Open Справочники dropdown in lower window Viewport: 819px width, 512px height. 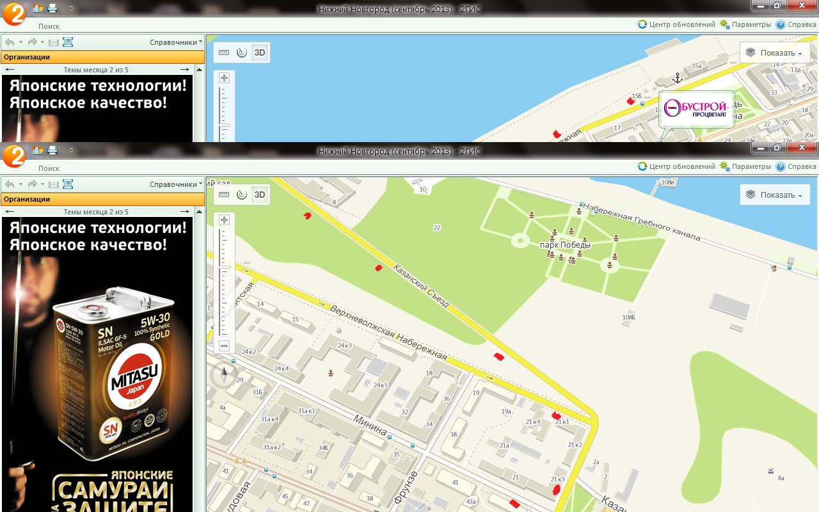pyautogui.click(x=176, y=184)
